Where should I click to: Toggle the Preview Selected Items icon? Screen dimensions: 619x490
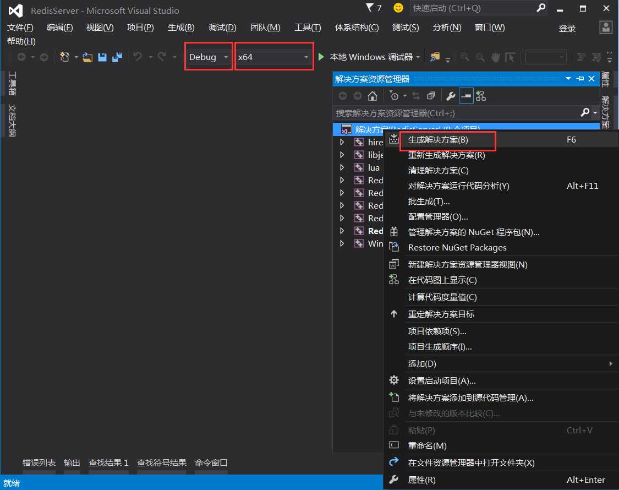tap(466, 96)
